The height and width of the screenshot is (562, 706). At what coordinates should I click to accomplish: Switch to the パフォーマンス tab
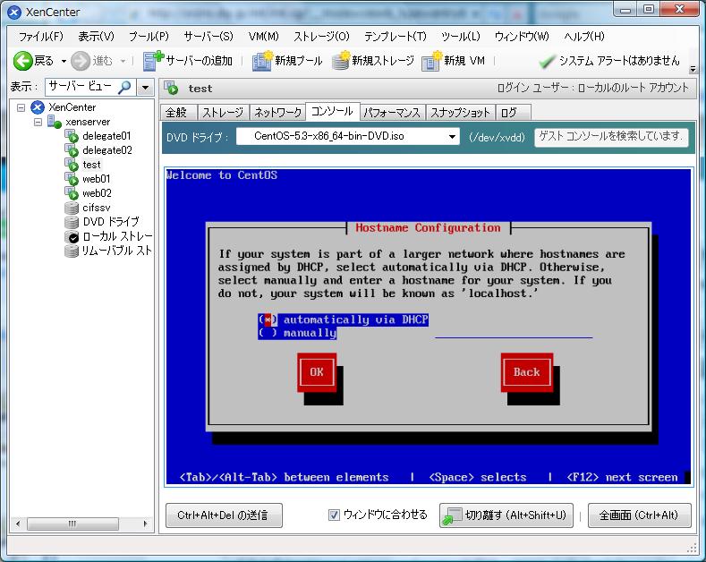(x=392, y=112)
